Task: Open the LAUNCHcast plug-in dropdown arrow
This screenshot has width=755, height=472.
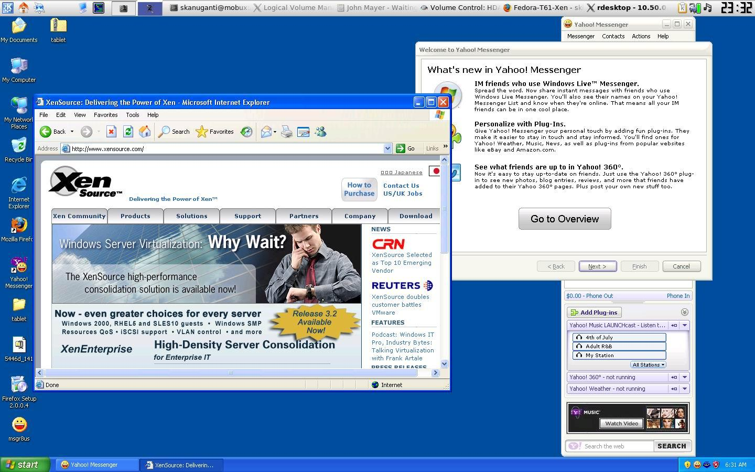Action: [x=684, y=325]
